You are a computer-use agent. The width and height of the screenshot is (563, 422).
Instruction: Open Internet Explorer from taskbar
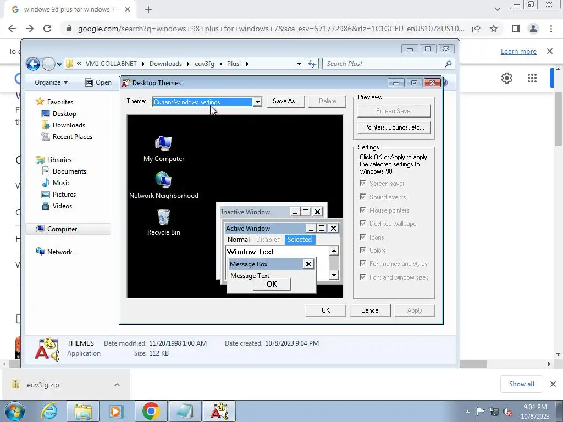tap(49, 411)
